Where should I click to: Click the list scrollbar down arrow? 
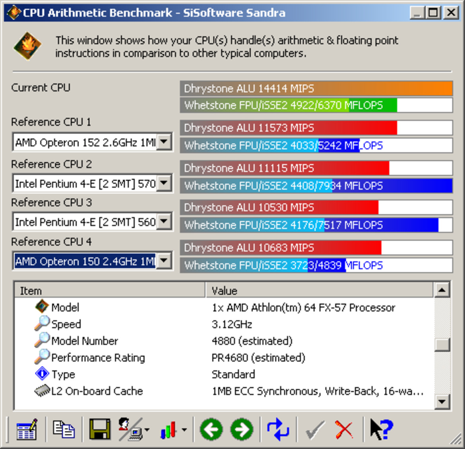[442, 402]
